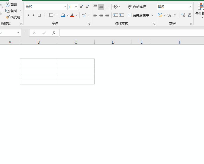
Task: Select column B header
Action: [x=39, y=42]
